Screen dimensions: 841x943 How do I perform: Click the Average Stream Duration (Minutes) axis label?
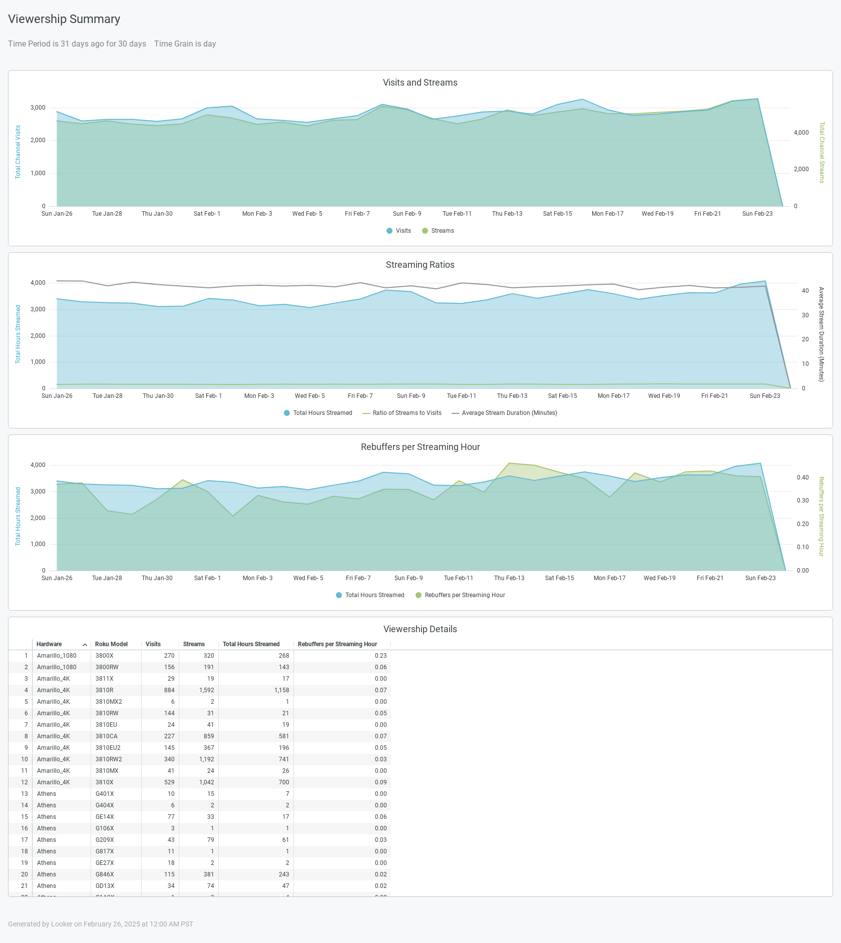pos(821,334)
